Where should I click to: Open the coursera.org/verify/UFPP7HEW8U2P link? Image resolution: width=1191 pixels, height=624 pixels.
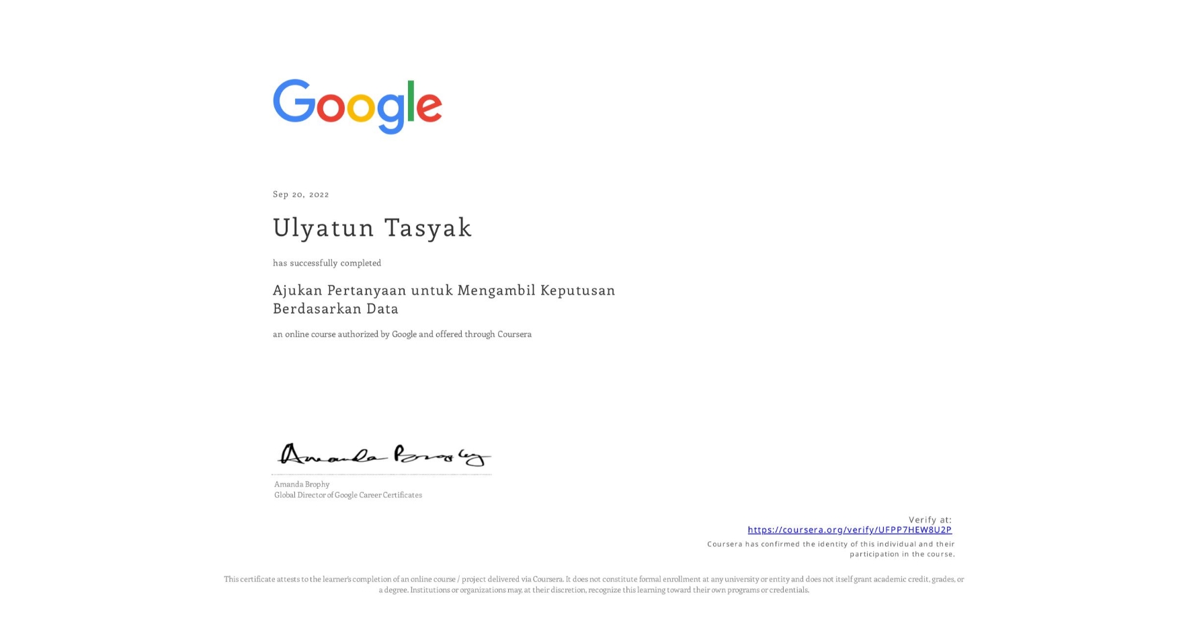[850, 530]
